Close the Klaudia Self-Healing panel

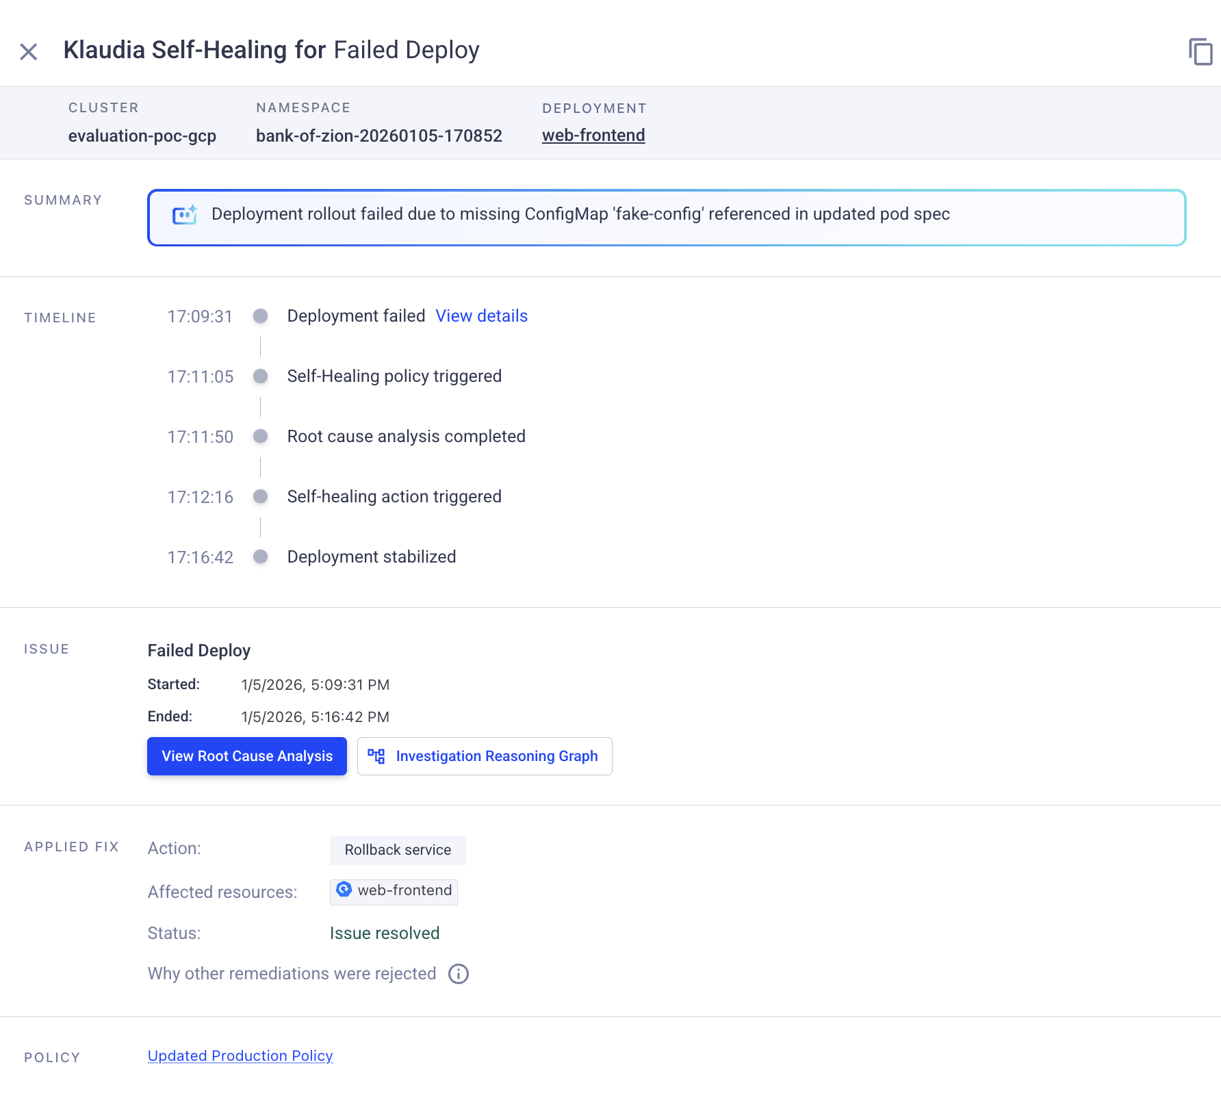coord(29,51)
